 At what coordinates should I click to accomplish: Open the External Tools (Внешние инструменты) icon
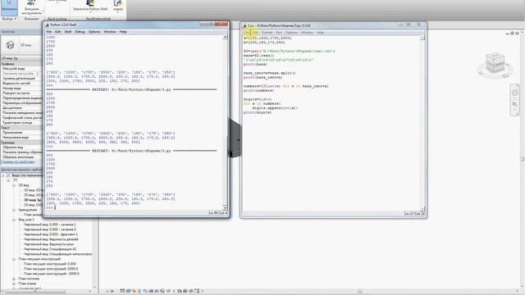[x=31, y=7]
